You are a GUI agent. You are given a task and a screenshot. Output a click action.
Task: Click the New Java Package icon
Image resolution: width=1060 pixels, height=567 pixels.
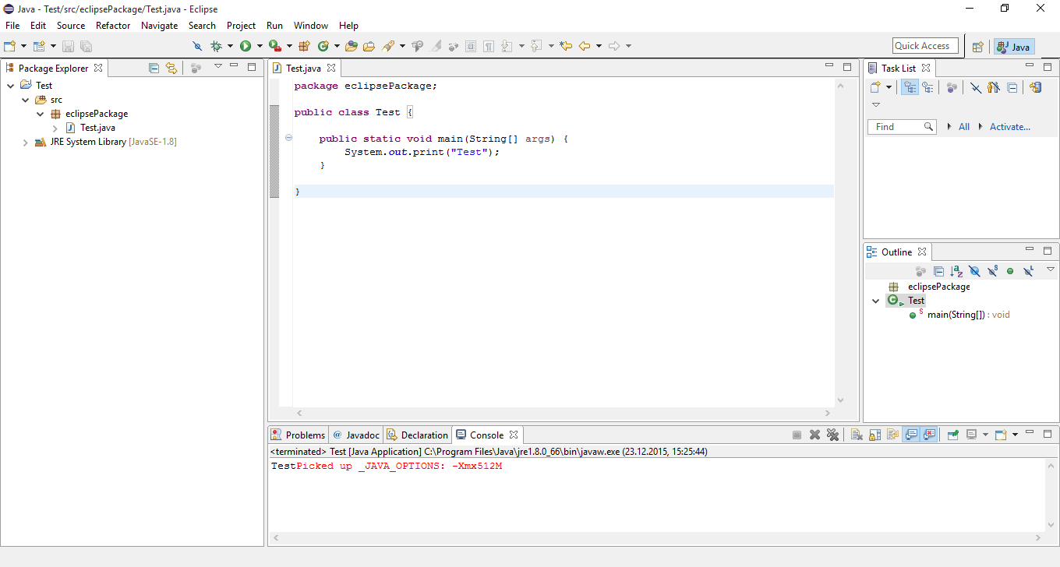tap(304, 46)
